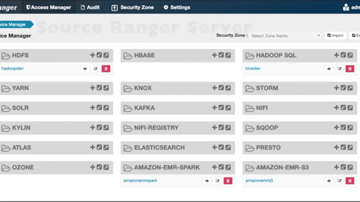Click the NIFI-REGISTRY heading text
The width and height of the screenshot is (360, 202).
click(156, 128)
